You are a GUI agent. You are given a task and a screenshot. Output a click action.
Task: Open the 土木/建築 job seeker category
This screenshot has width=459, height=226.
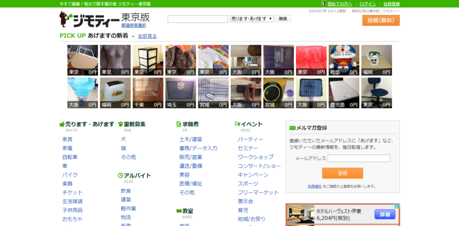tap(191, 139)
